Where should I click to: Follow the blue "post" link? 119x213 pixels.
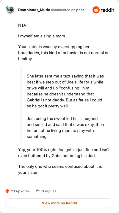pyautogui.click(x=80, y=10)
